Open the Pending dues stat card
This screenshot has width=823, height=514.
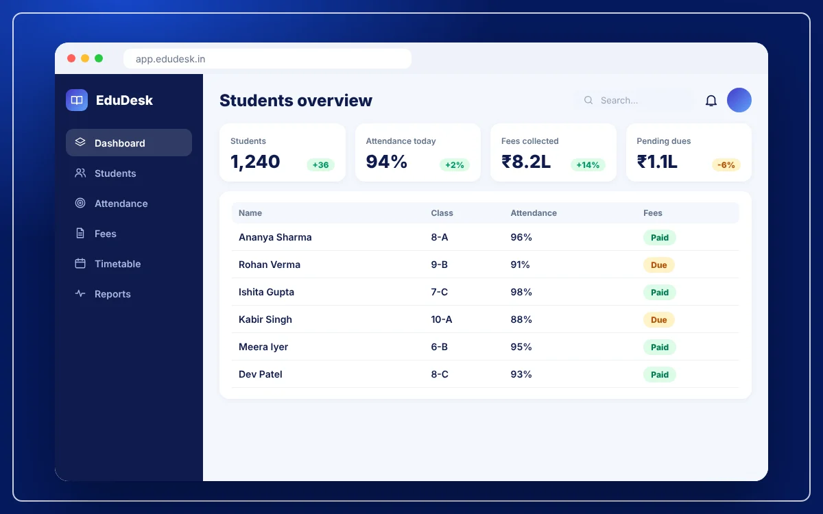(x=689, y=152)
